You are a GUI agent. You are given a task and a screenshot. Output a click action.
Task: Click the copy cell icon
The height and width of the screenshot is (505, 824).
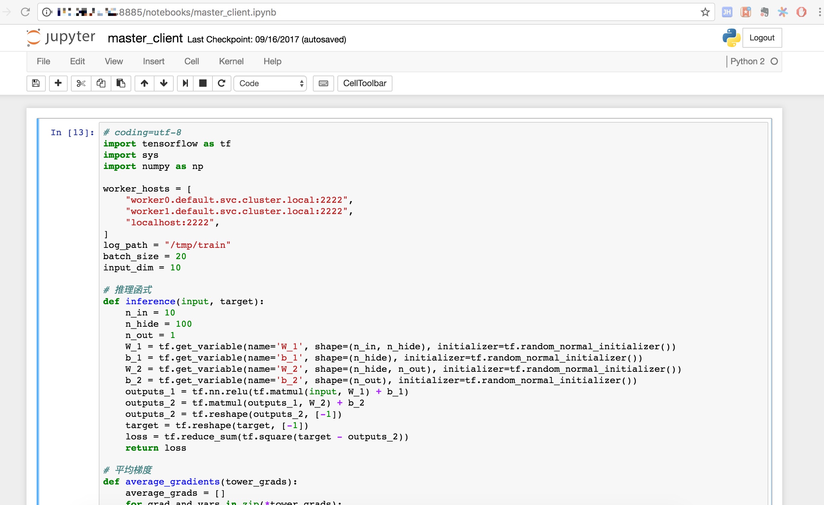coord(101,83)
